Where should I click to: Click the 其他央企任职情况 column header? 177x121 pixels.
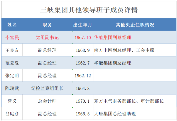tap(135, 25)
